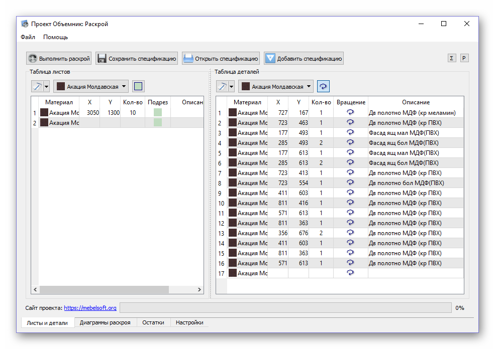
Task: Open the Файл menu
Action: 28,37
